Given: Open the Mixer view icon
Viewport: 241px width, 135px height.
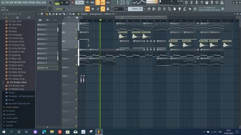Looking at the screenshot, I should click(164, 9).
